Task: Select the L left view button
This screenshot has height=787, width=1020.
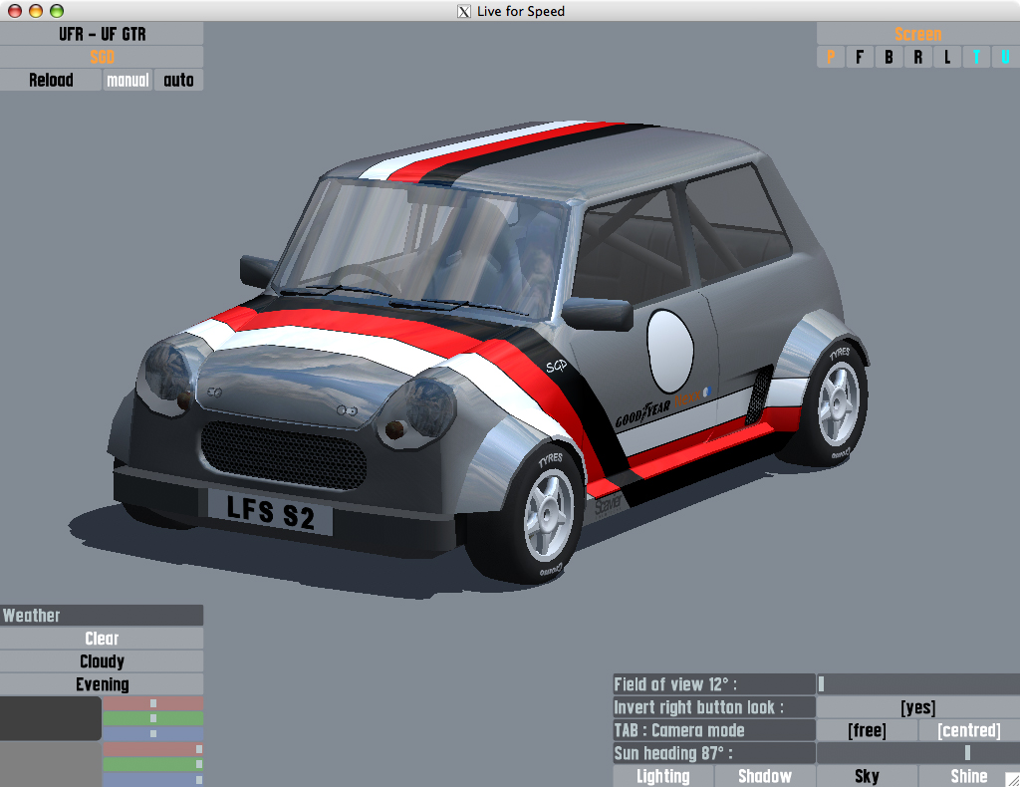Action: point(947,57)
